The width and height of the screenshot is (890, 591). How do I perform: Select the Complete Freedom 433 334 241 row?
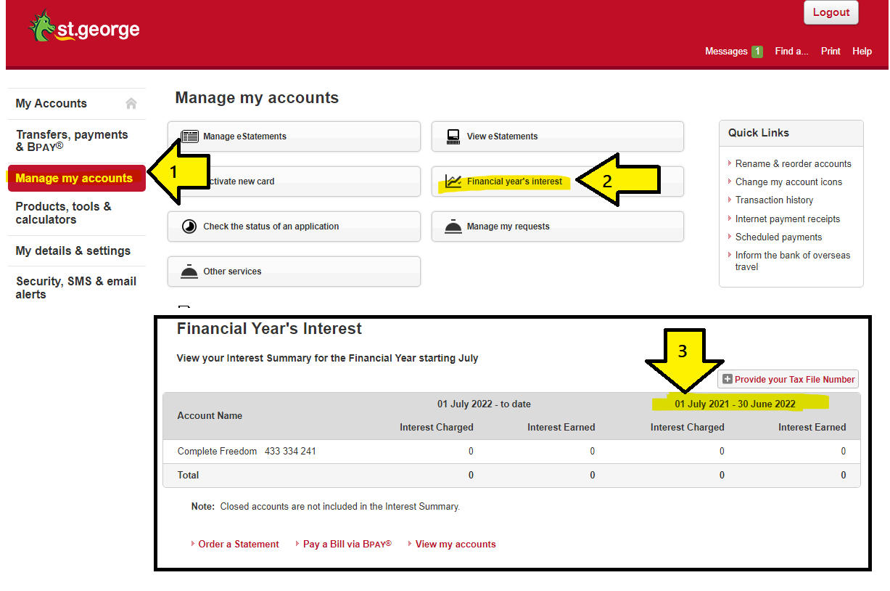511,452
